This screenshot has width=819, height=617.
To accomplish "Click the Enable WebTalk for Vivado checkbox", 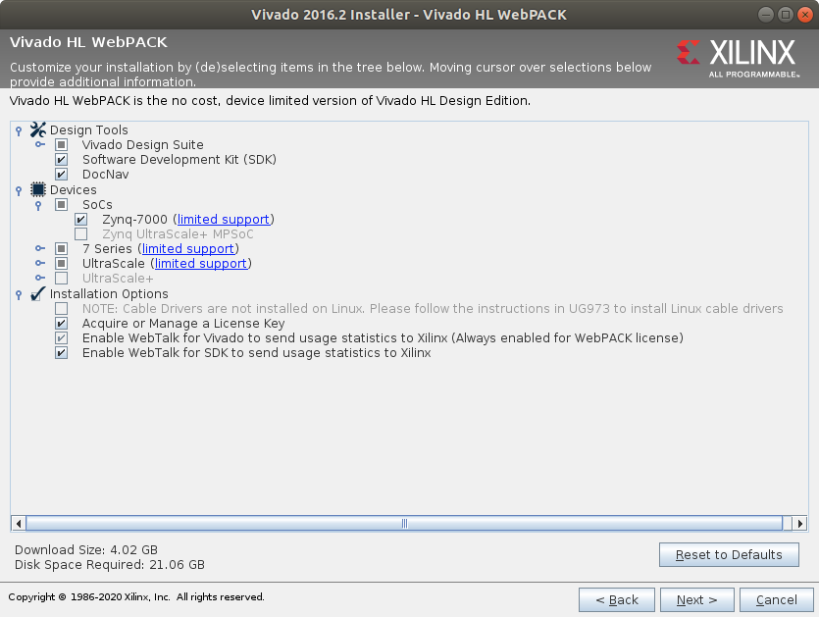I will [x=61, y=338].
